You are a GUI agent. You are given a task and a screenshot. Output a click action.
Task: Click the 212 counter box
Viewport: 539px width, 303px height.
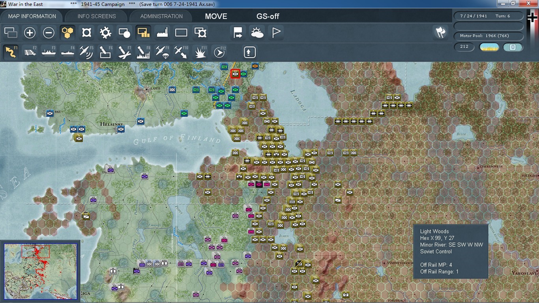click(x=464, y=47)
